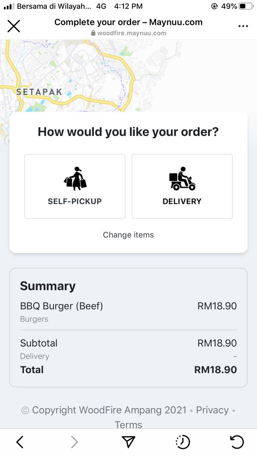Reload the page with refresh icon
Screen dimensions: 257x456
(x=237, y=442)
